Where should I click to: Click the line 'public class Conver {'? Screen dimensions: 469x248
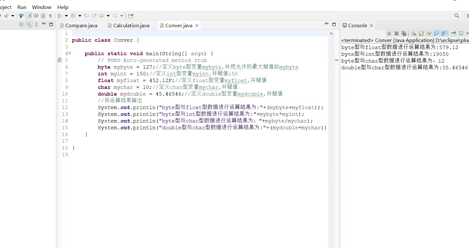[105, 40]
